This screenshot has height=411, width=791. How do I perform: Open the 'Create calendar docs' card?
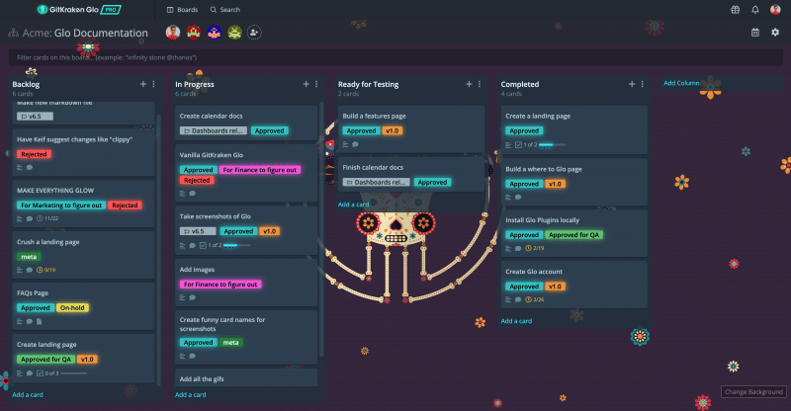click(246, 123)
